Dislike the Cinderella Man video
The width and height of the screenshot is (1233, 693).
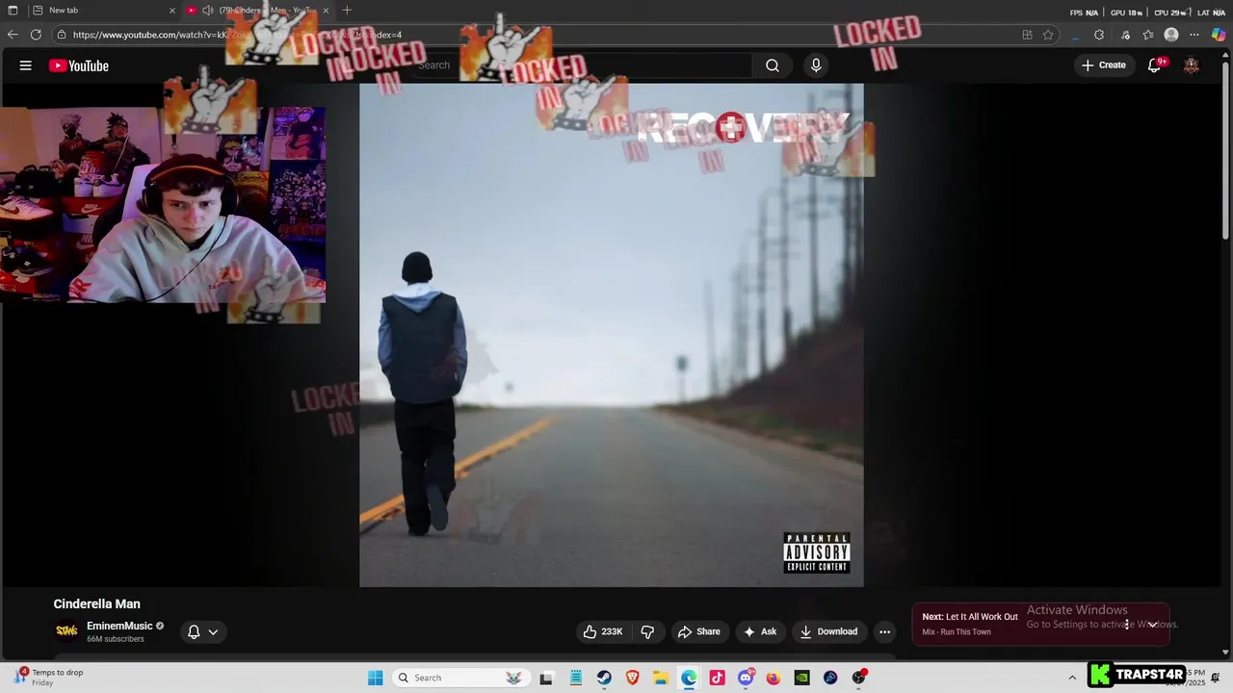point(647,631)
